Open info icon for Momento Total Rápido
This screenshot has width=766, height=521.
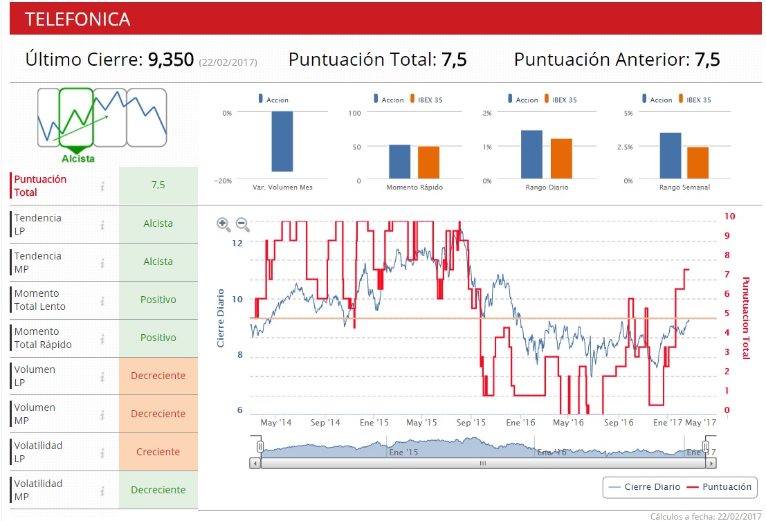point(102,338)
